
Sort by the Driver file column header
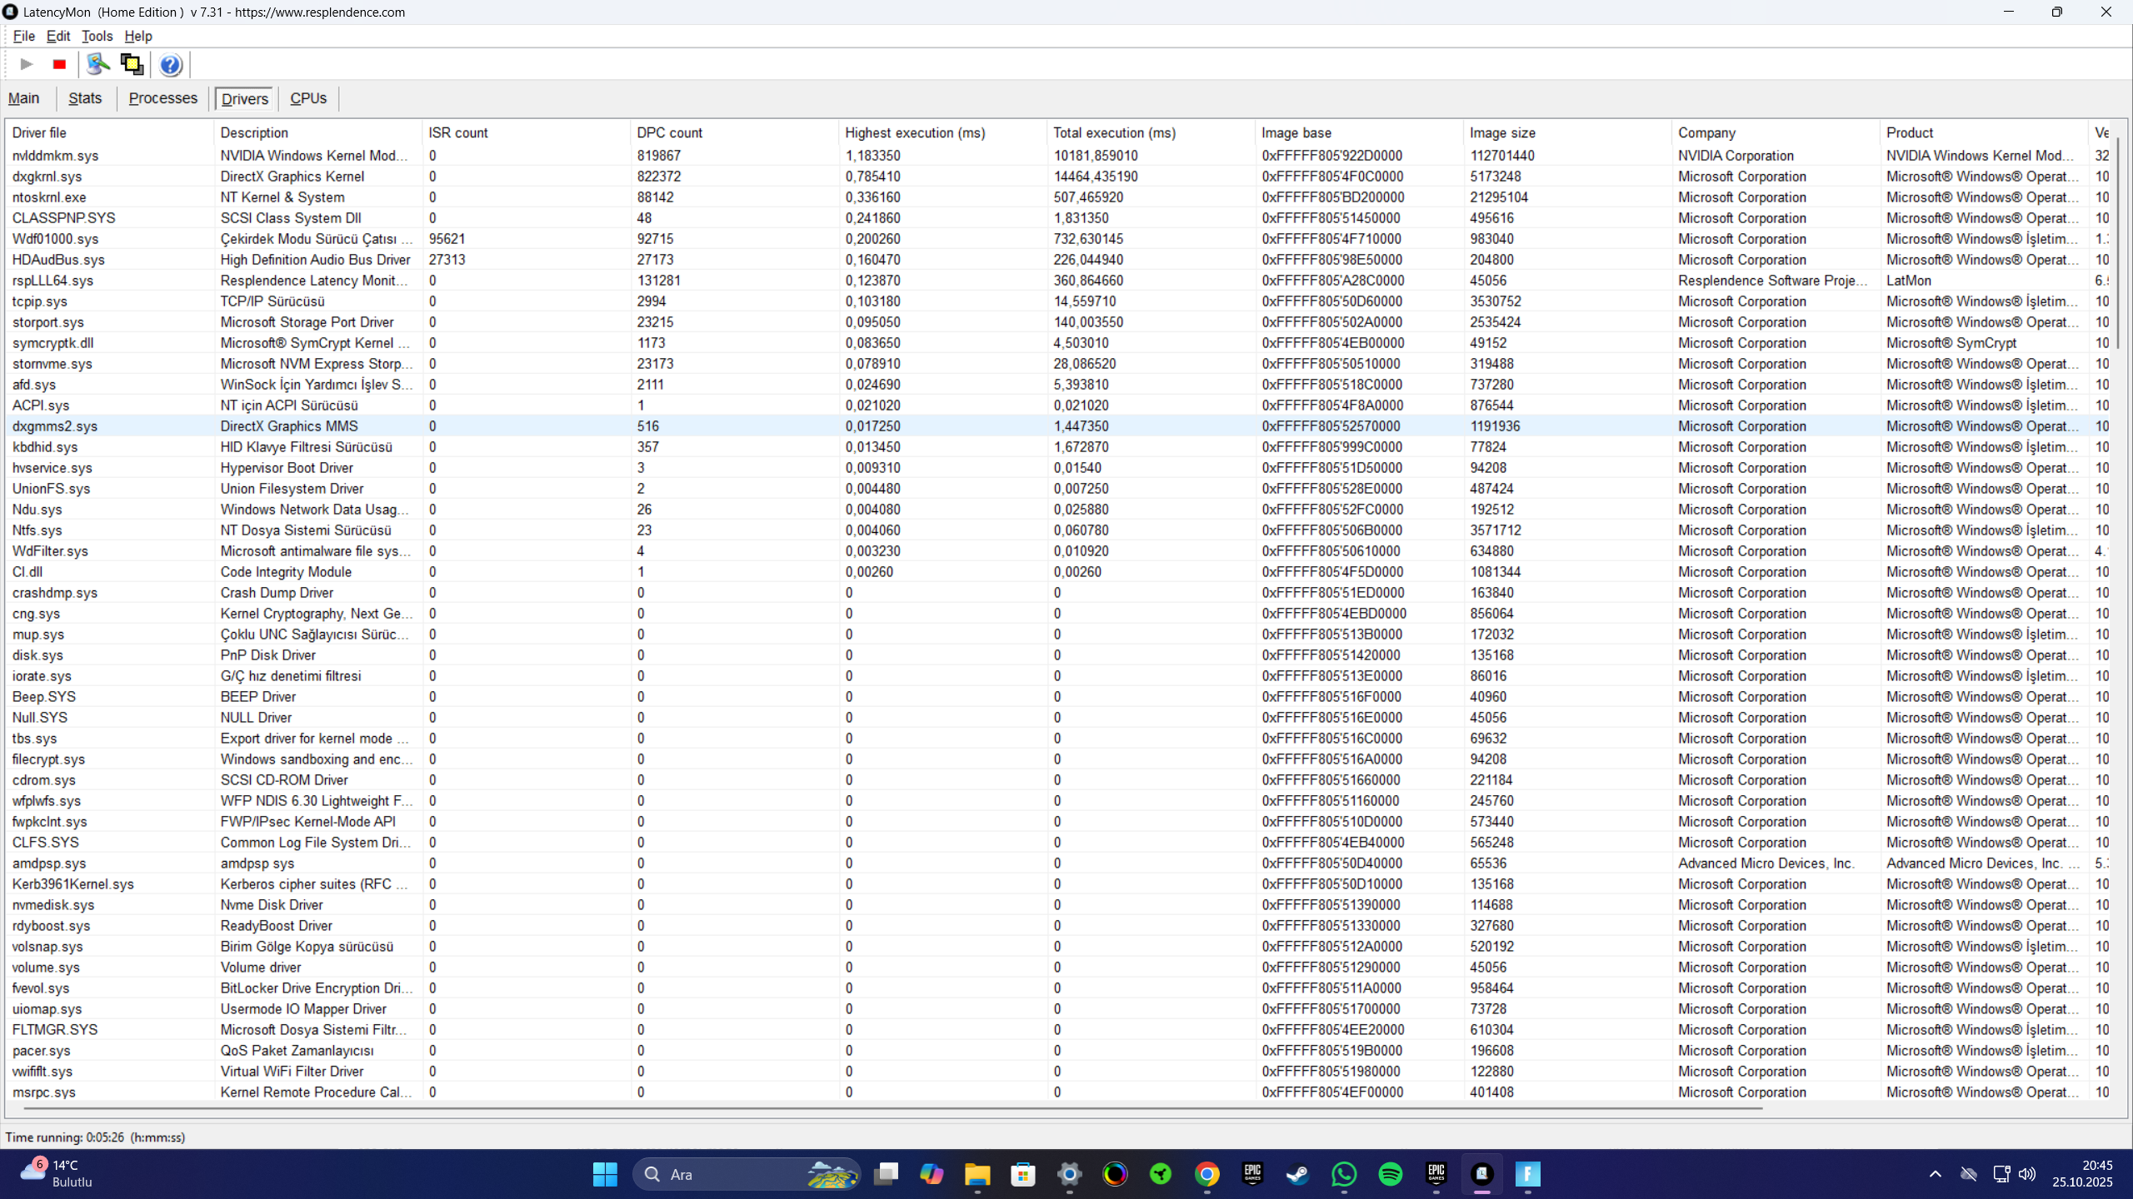pos(109,132)
